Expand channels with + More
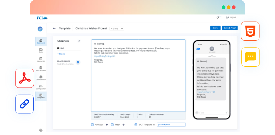The width and height of the screenshot is (275, 135). pyautogui.click(x=61, y=54)
